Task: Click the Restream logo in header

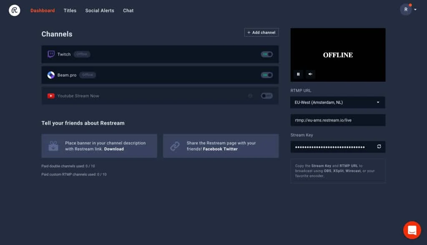Action: coord(15,10)
